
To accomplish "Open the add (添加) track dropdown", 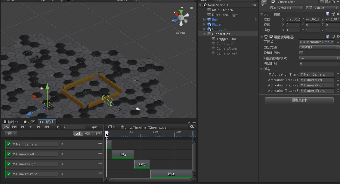I will tap(11, 133).
